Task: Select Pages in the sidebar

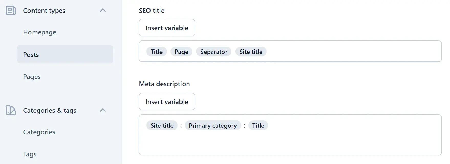Action: click(x=31, y=77)
